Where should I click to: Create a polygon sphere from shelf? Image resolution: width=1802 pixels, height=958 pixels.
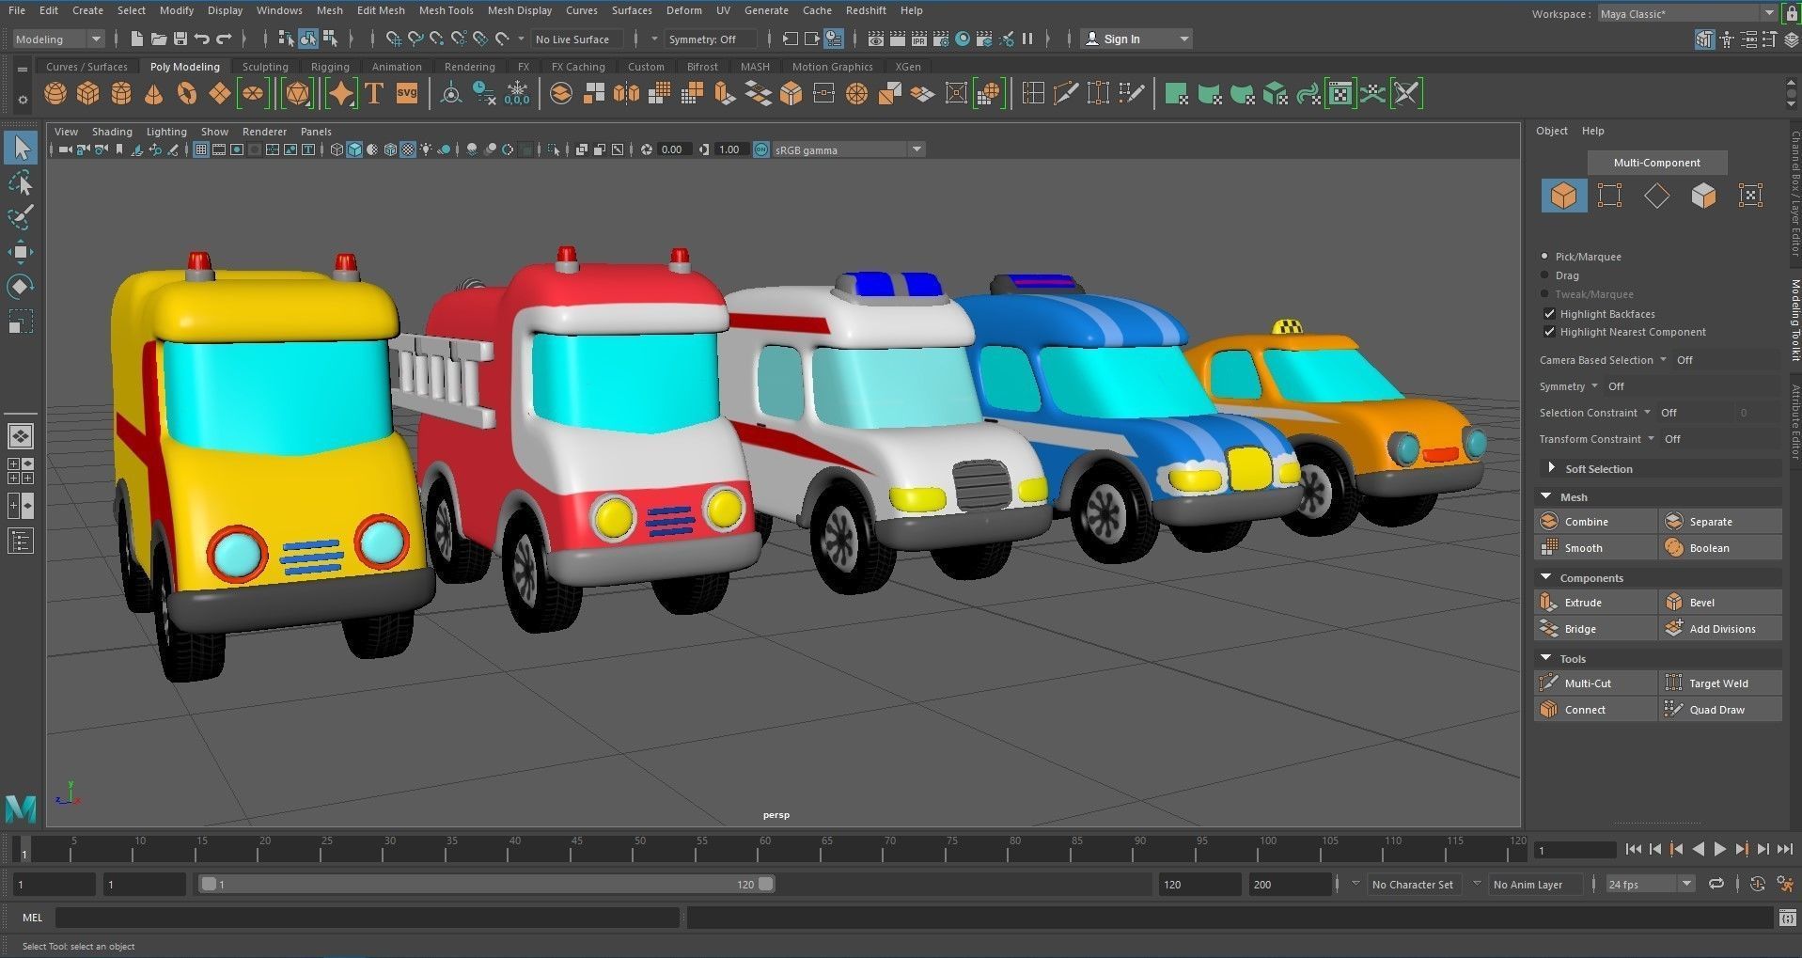[55, 93]
